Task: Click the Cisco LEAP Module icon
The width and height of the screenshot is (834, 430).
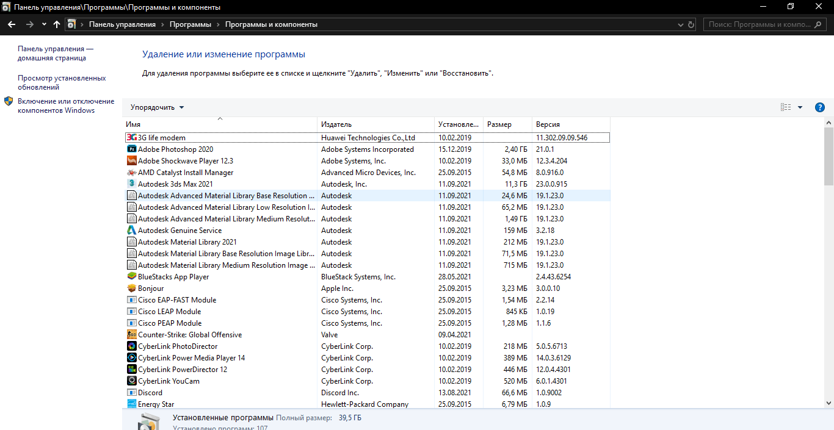Action: click(131, 312)
